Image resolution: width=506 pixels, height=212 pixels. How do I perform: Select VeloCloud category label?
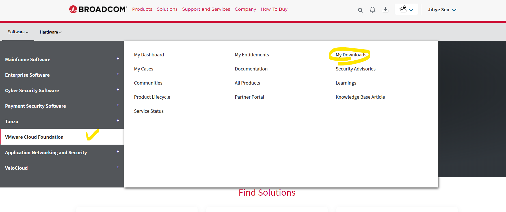pos(16,168)
